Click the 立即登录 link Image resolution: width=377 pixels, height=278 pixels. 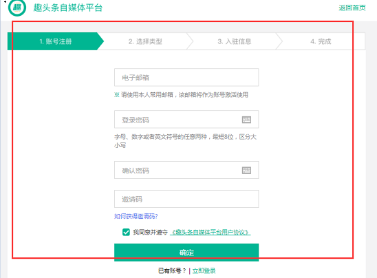tap(204, 271)
